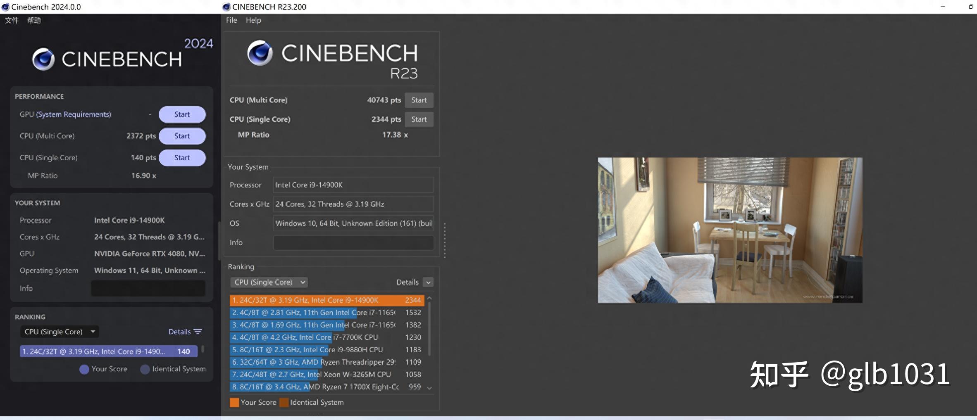This screenshot has height=420, width=977.
Task: Open the CPU (Single Core) ranking dropdown in Cinebench 2024
Action: point(60,332)
